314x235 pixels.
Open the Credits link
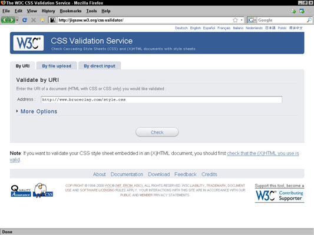coord(209,174)
